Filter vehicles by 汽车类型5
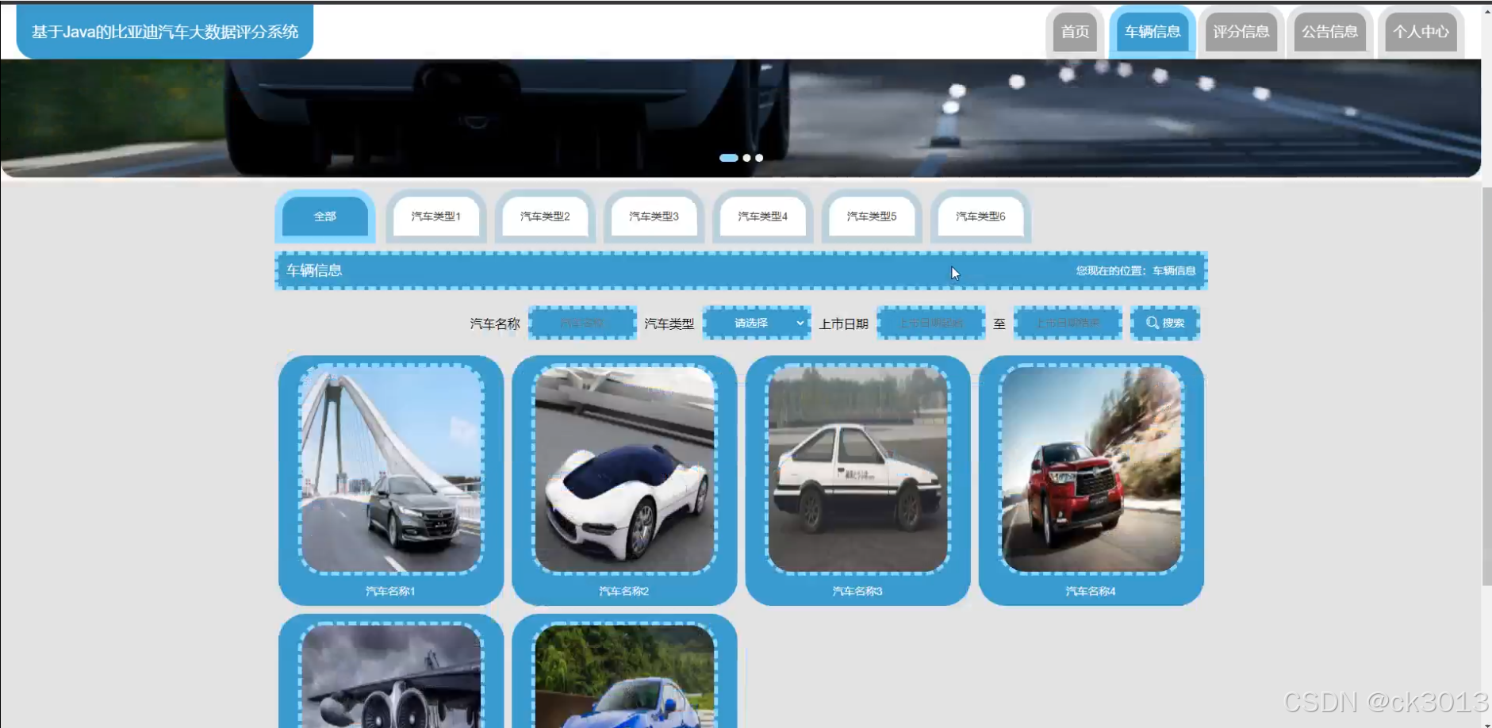This screenshot has height=728, width=1492. pos(872,216)
